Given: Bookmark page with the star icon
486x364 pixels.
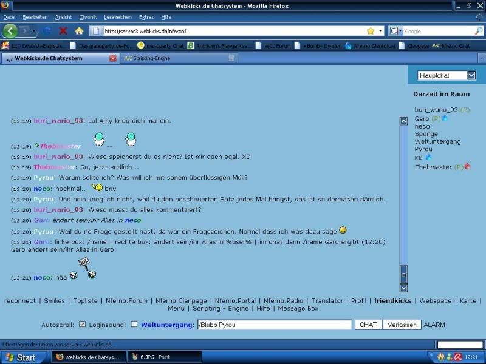Looking at the screenshot, I should 371,31.
